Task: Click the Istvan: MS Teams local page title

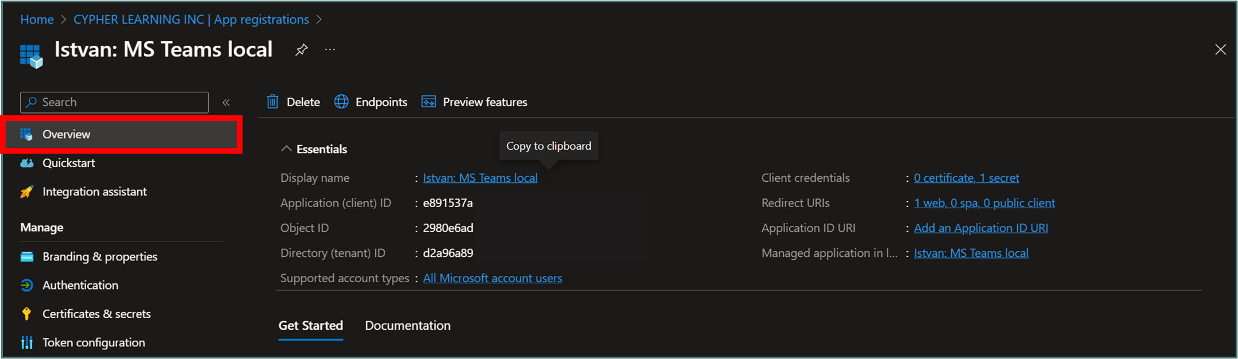Action: tap(163, 49)
